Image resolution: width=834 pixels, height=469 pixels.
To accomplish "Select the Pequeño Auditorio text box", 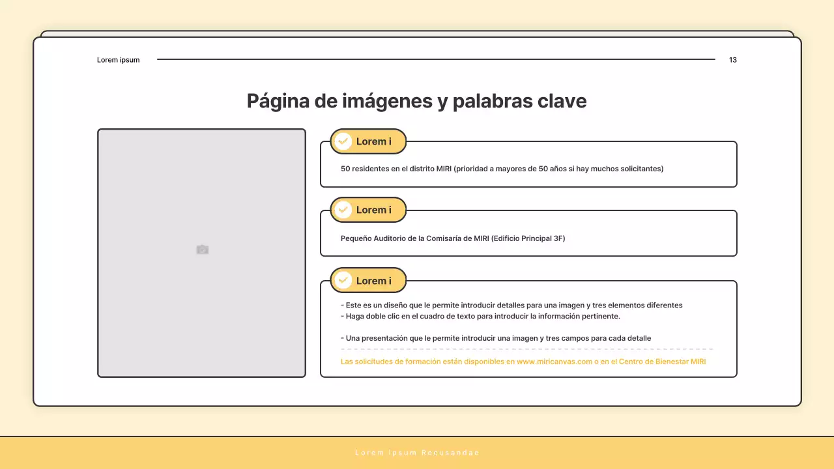I will tap(452, 238).
